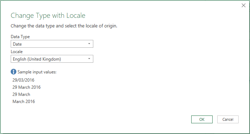The image size is (250, 134).
Task: Select the sample value 29 March 2016
Action: pyautogui.click(x=26, y=87)
